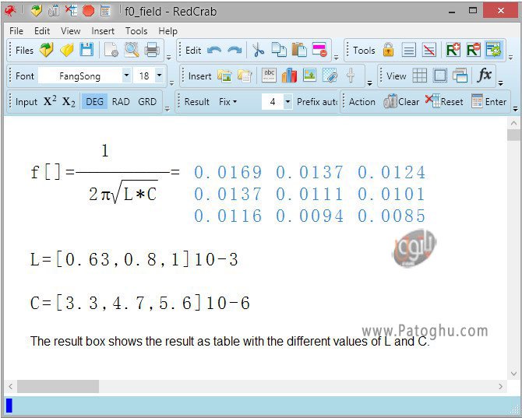
Task: Click the R minus icon in Tools toolbar
Action: pos(474,51)
